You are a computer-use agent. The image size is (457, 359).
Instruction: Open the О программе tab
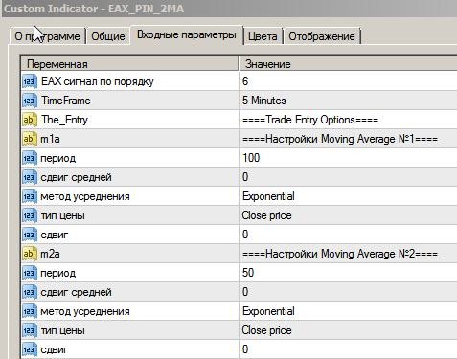(47, 36)
